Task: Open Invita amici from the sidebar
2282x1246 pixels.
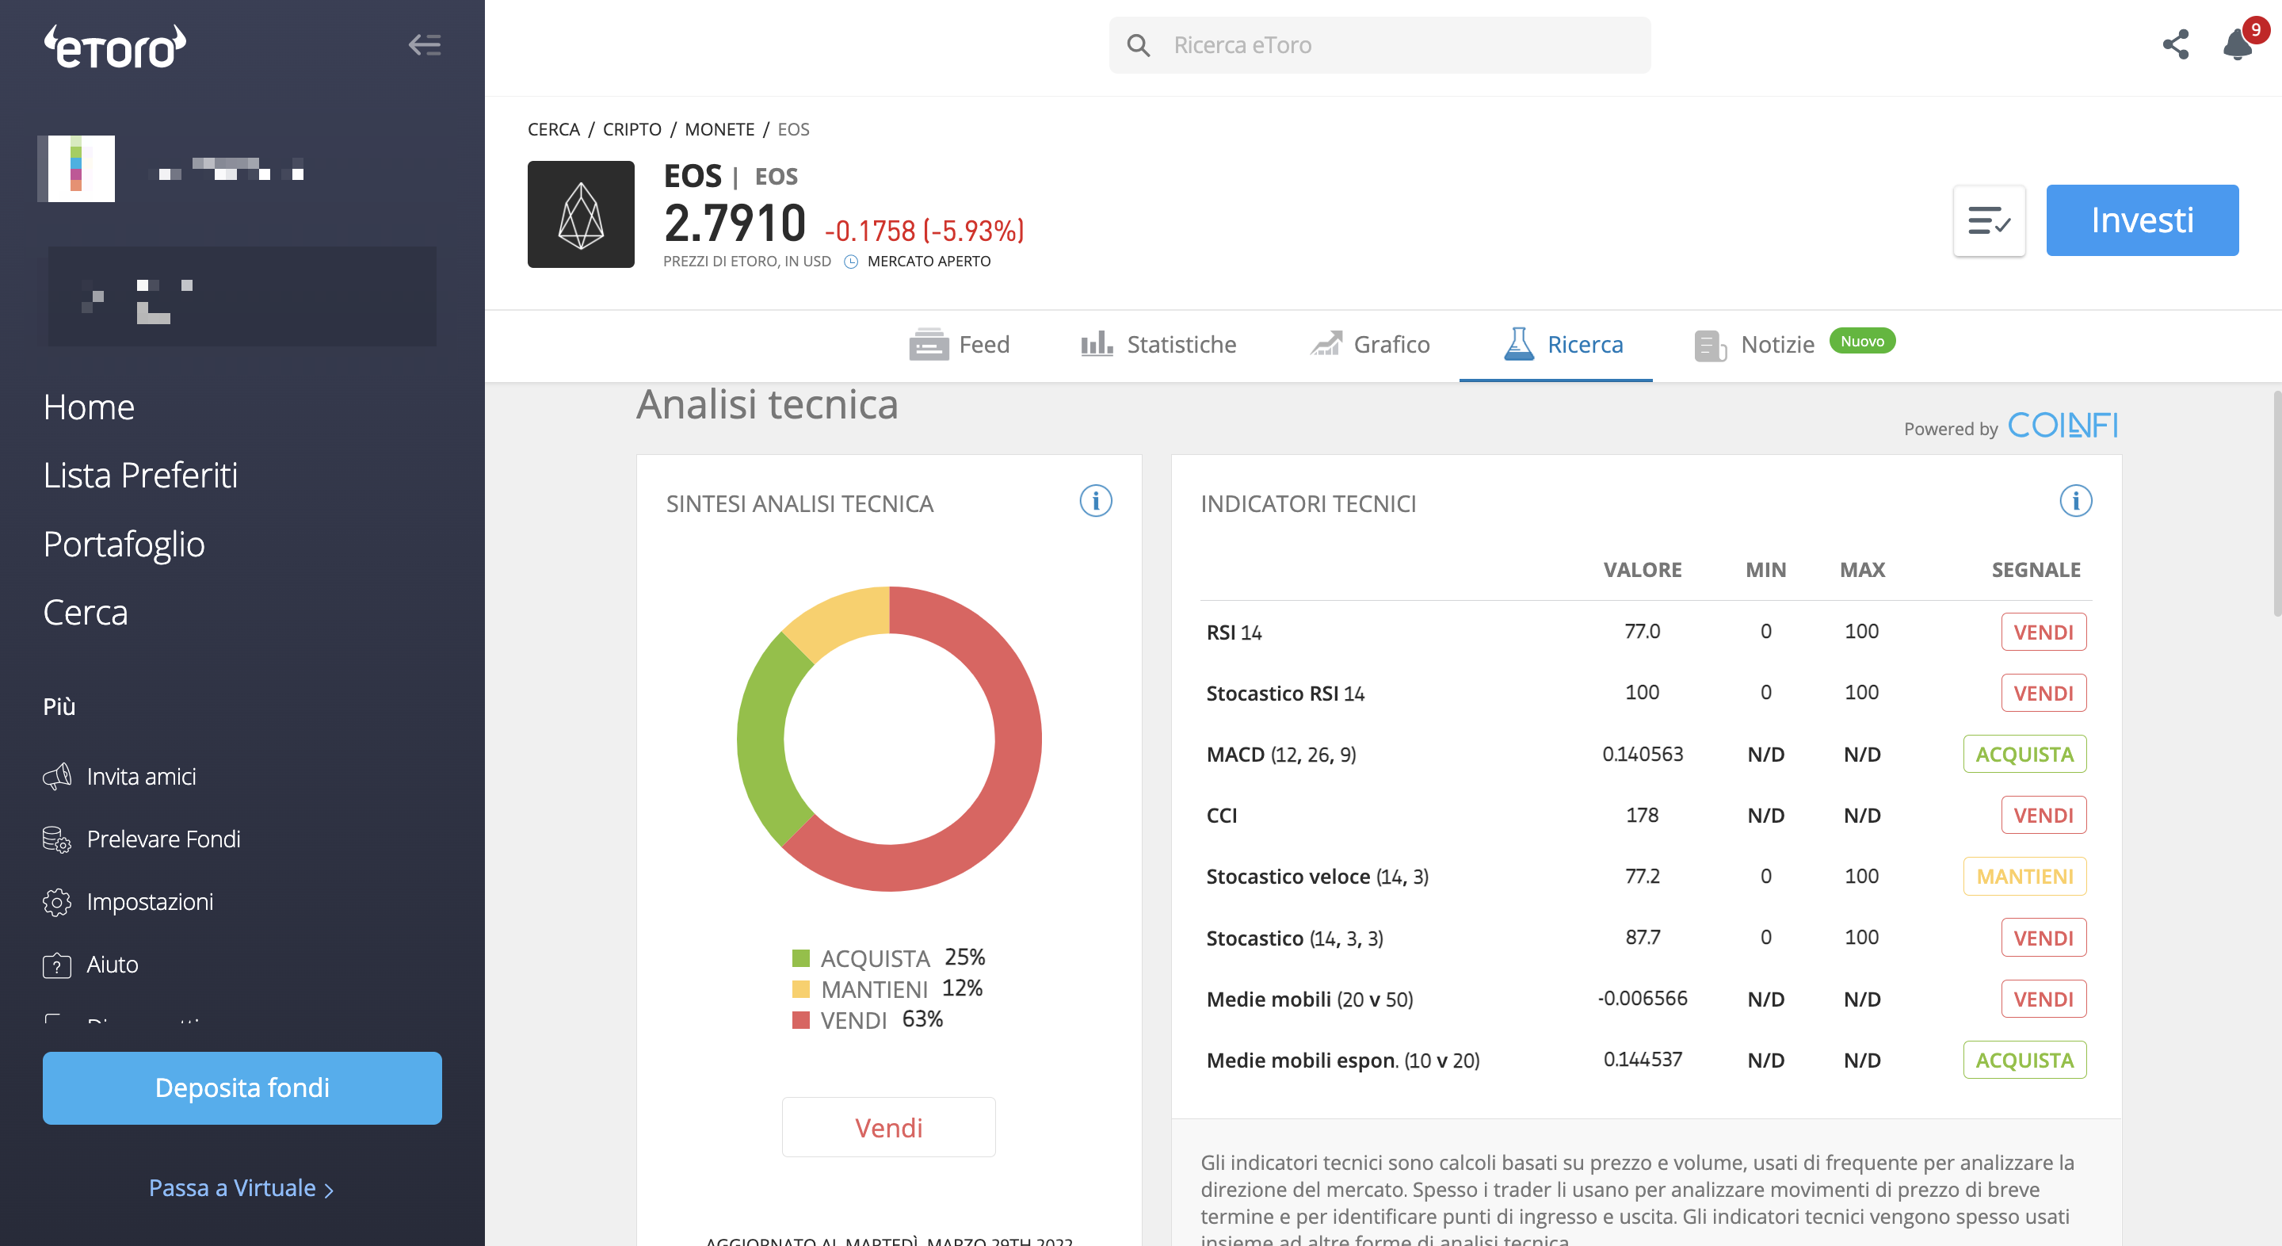Action: (x=142, y=776)
